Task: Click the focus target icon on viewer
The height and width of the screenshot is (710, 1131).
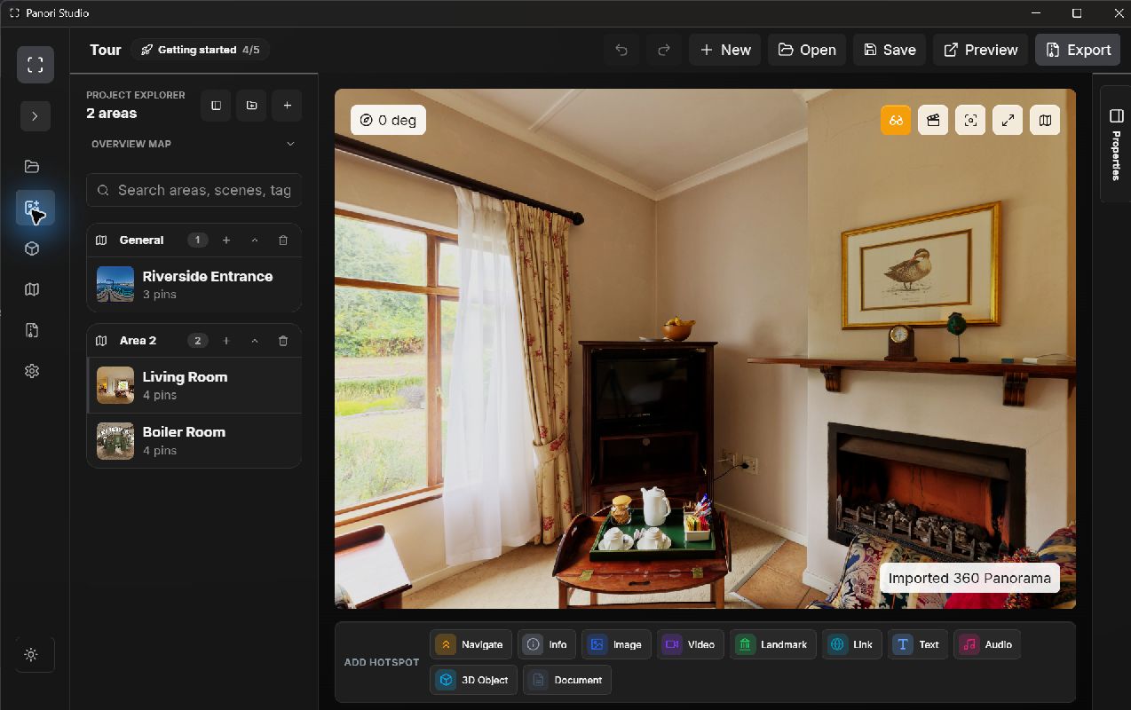Action: tap(970, 120)
